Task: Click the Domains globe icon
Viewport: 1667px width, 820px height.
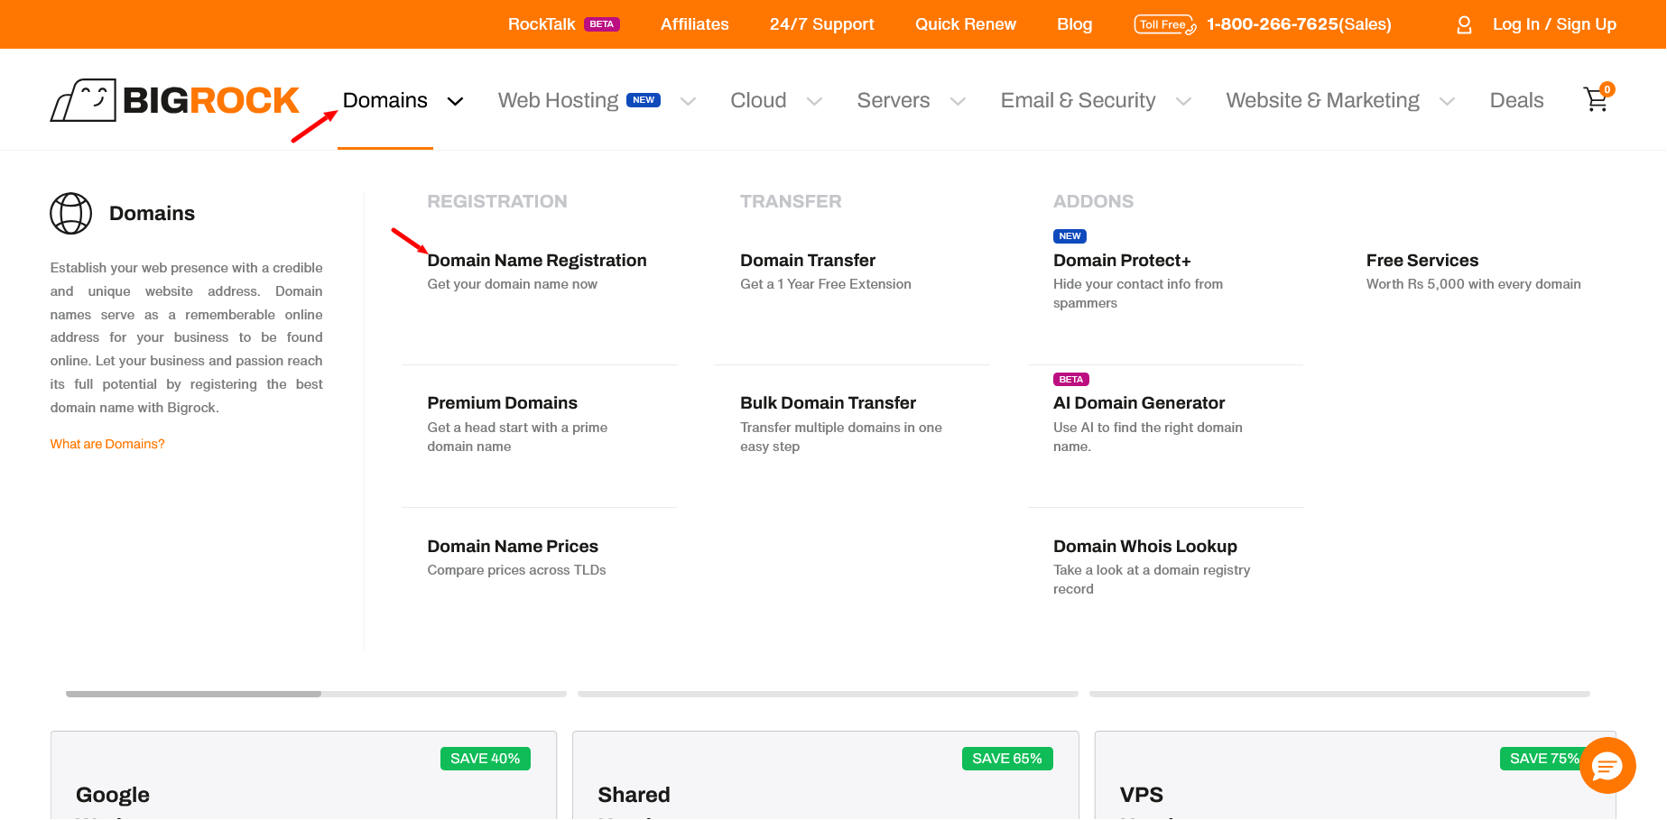Action: point(71,214)
